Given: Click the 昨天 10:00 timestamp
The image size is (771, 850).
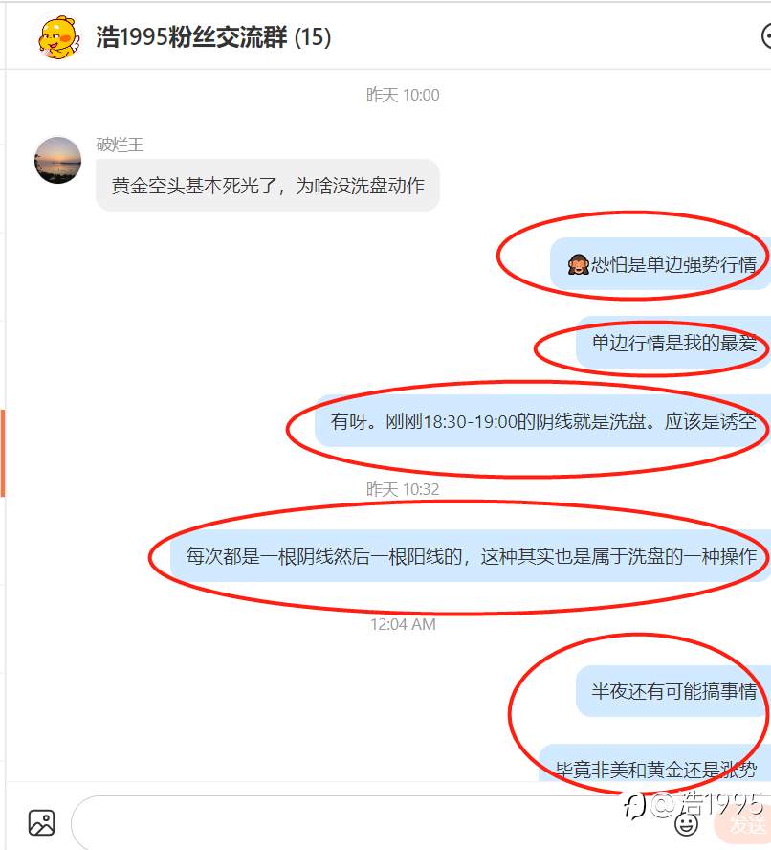Looking at the screenshot, I should pos(403,95).
